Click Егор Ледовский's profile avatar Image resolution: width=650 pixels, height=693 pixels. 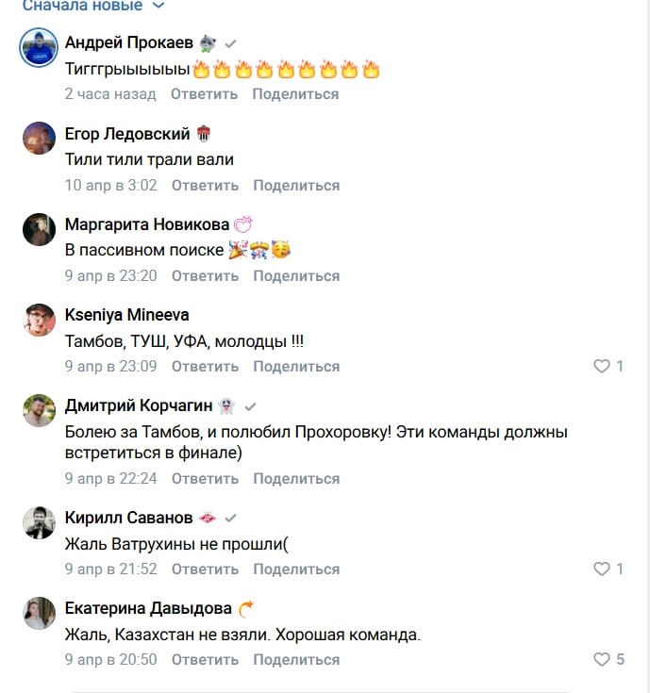[40, 138]
